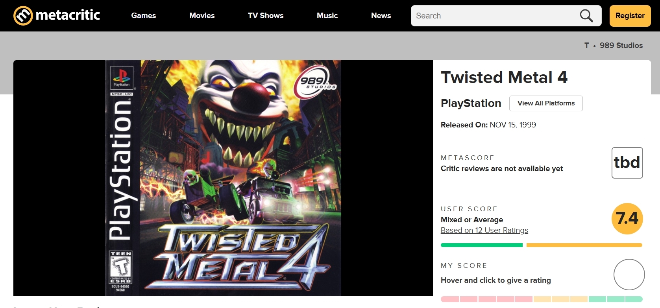Click the 7.4 user score circle

[627, 219]
